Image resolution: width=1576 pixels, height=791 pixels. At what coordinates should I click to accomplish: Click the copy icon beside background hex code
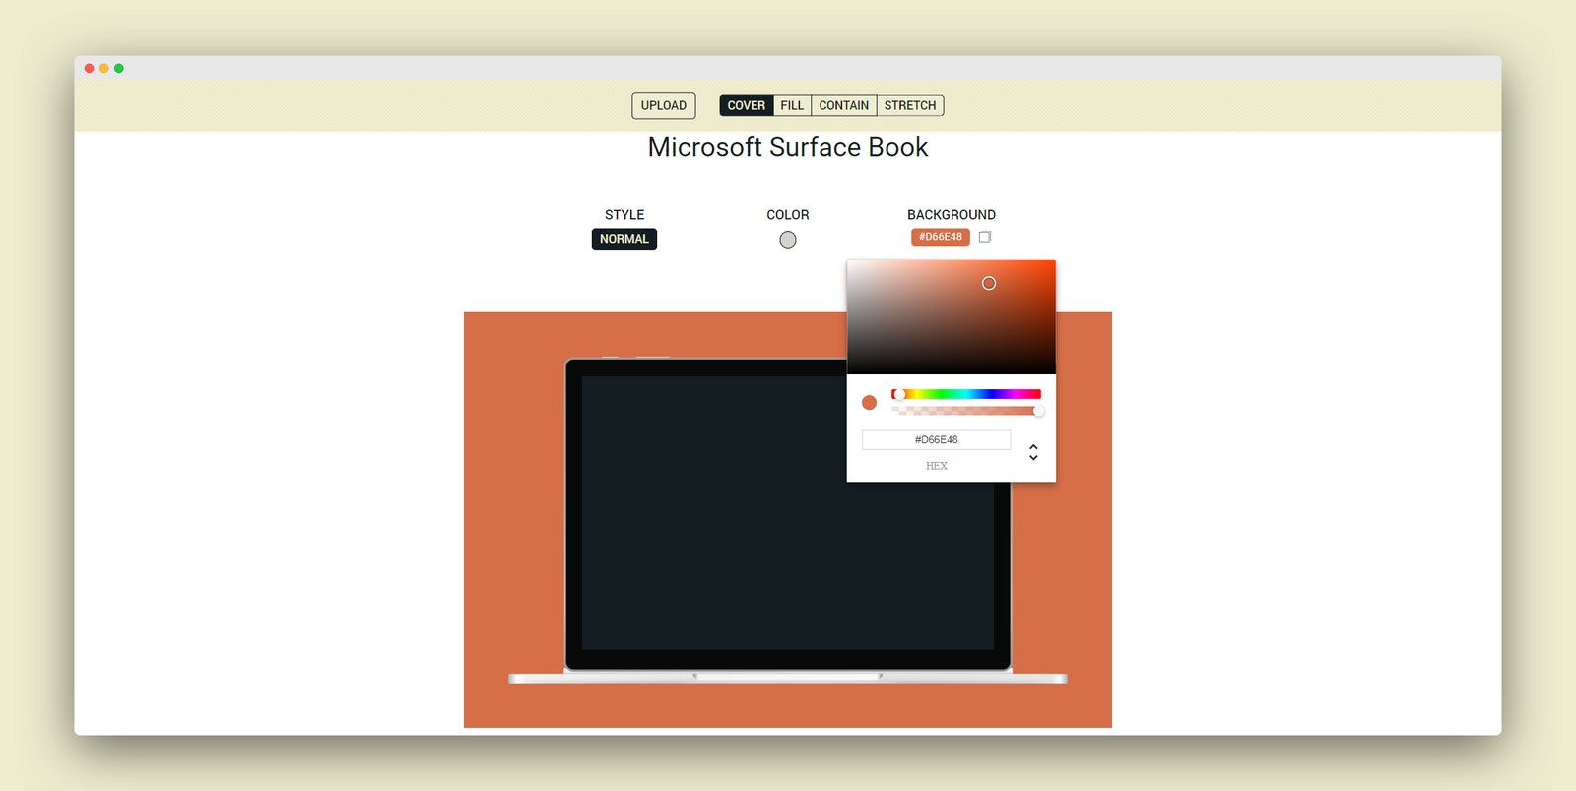pos(984,237)
